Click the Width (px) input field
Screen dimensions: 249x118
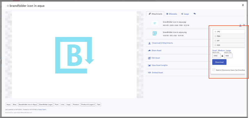click(216, 56)
